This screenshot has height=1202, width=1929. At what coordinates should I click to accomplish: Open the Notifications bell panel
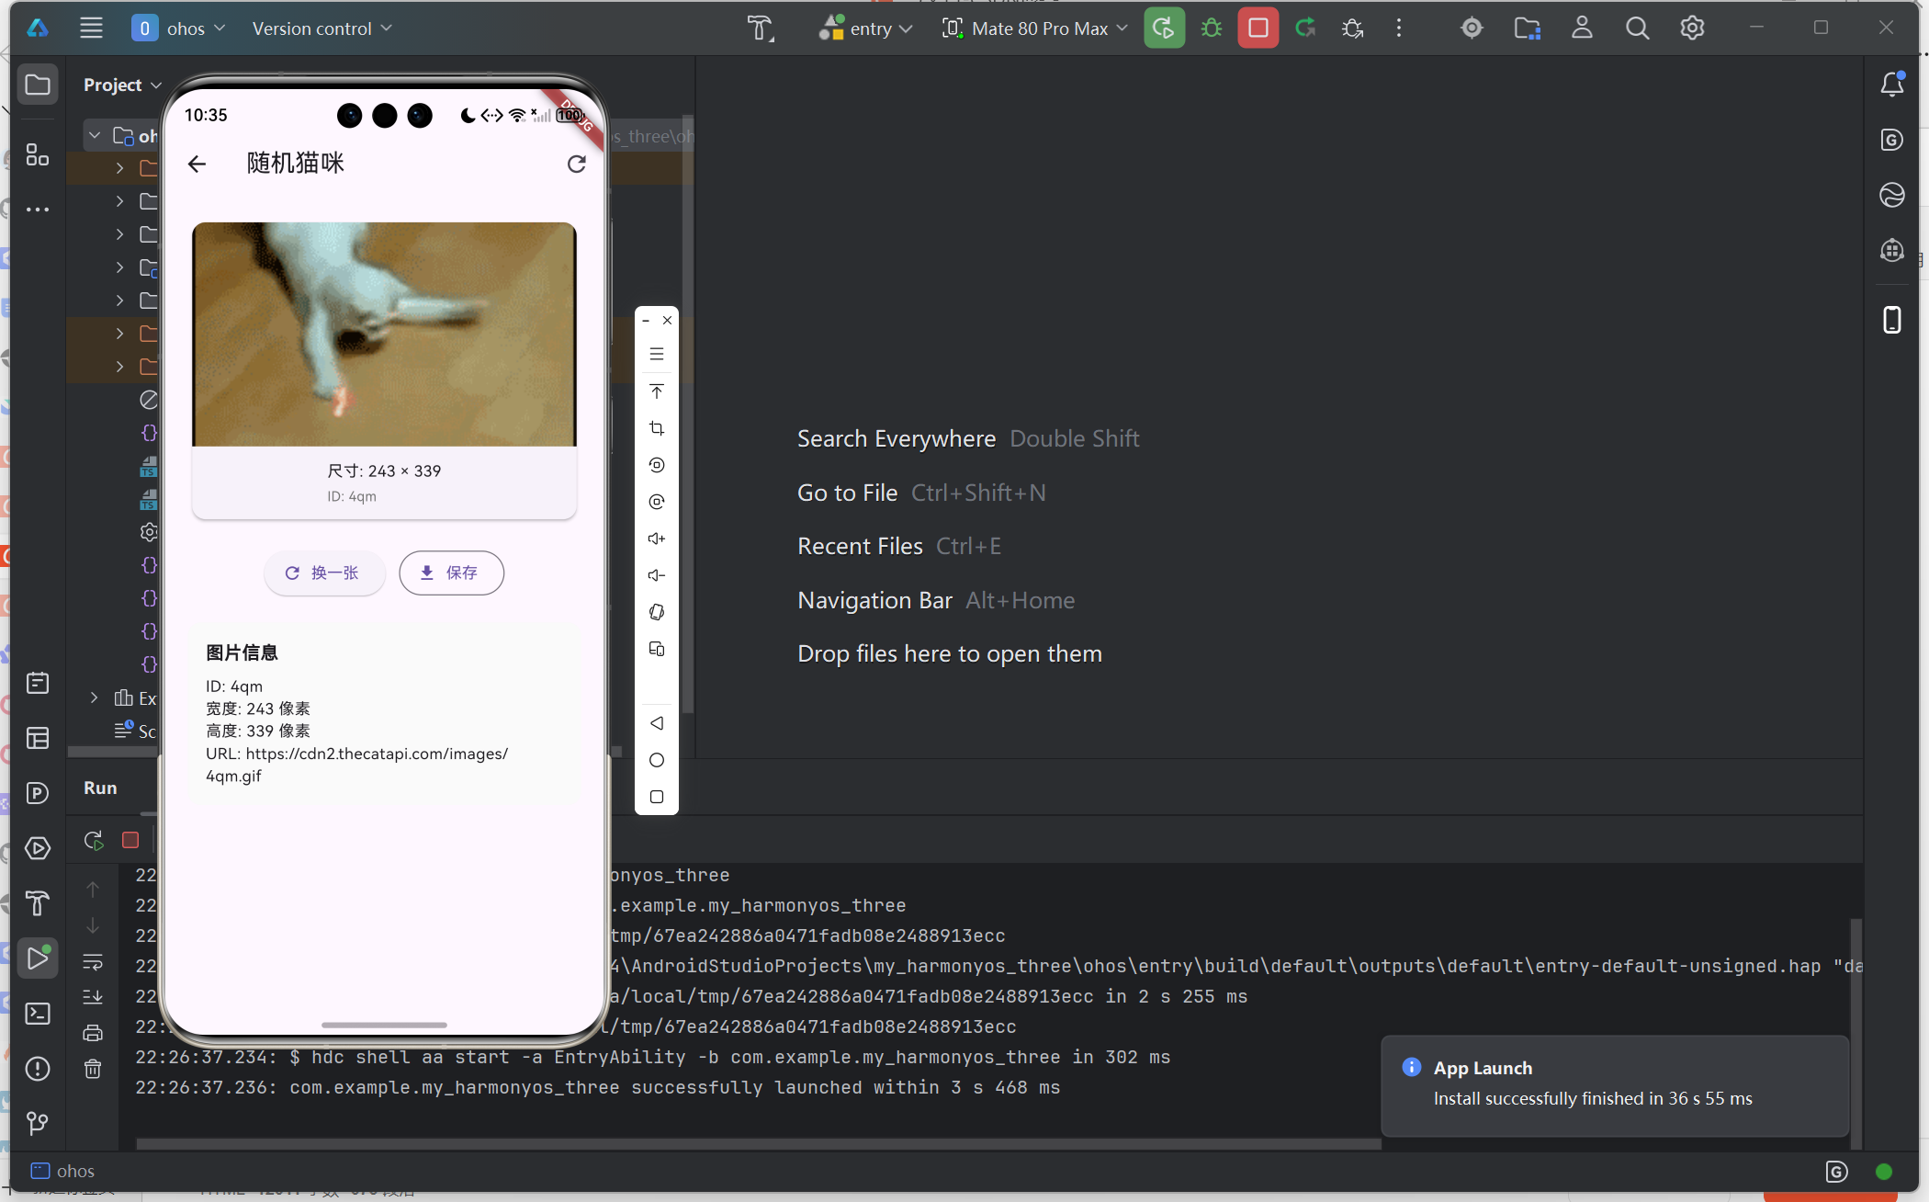coord(1891,85)
